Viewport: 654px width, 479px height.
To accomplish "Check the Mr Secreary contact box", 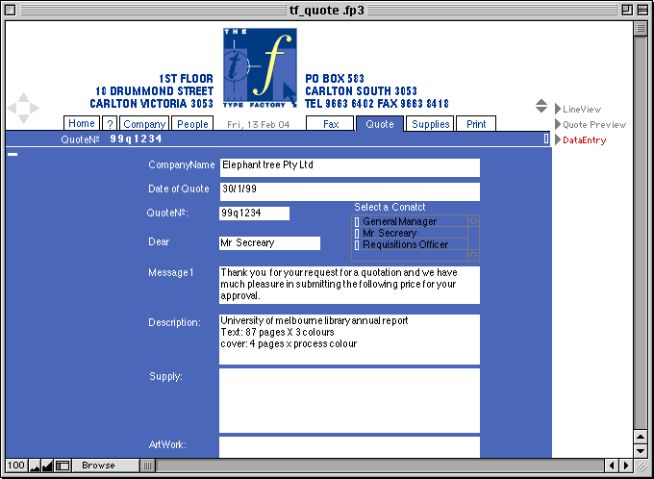I will click(357, 234).
